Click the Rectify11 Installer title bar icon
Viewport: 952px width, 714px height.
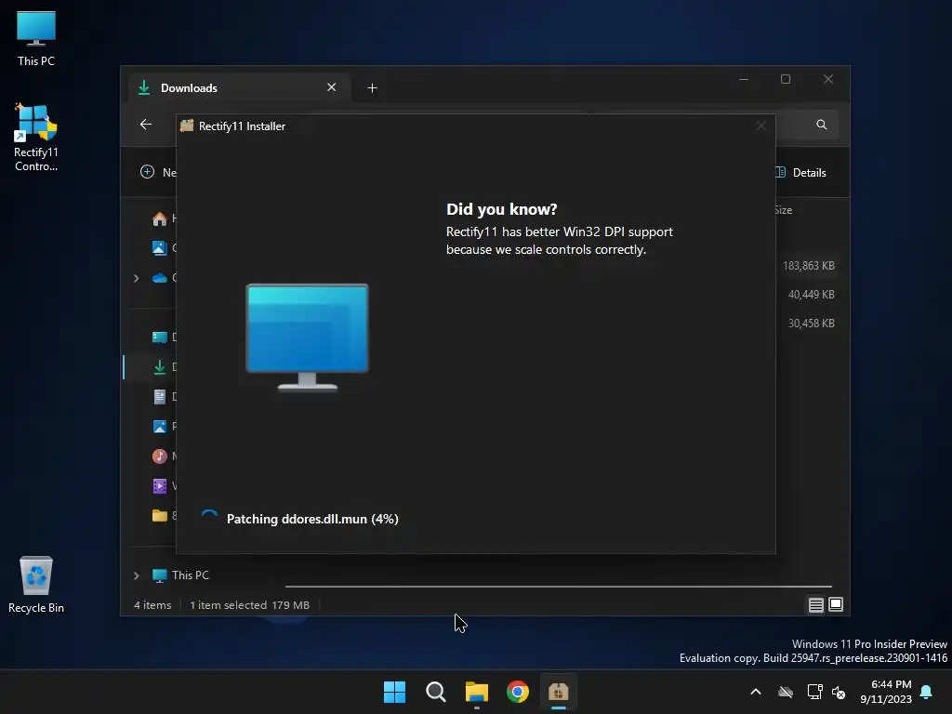(187, 126)
